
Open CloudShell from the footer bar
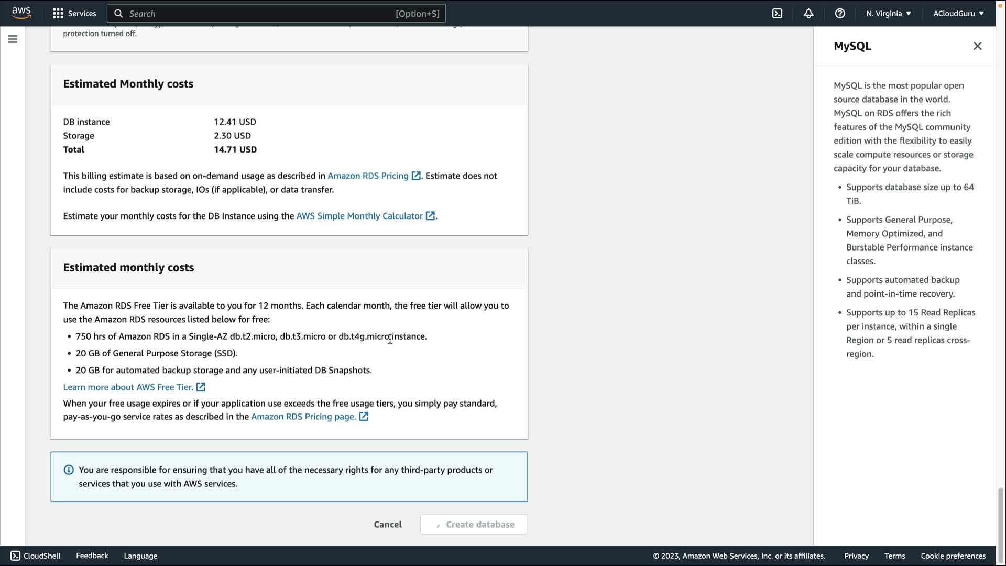click(36, 556)
